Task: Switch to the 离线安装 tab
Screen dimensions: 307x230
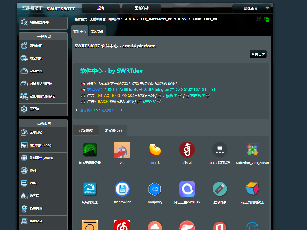Action: tap(97, 31)
